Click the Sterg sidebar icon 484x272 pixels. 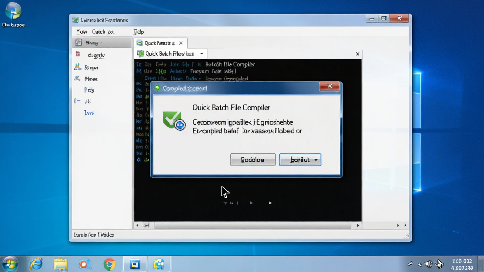coord(79,42)
